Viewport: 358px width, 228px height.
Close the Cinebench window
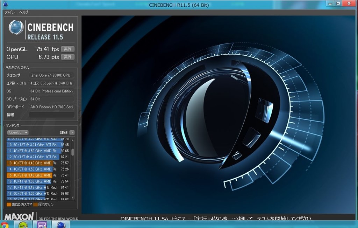[349, 4]
